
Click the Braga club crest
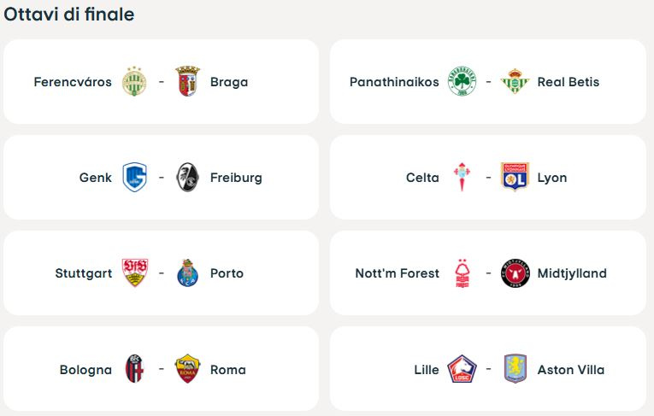187,82
